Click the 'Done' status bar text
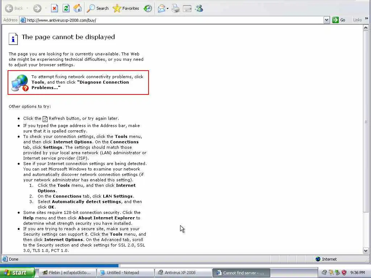Image resolution: width=371 pixels, height=278 pixels. (x=13, y=259)
